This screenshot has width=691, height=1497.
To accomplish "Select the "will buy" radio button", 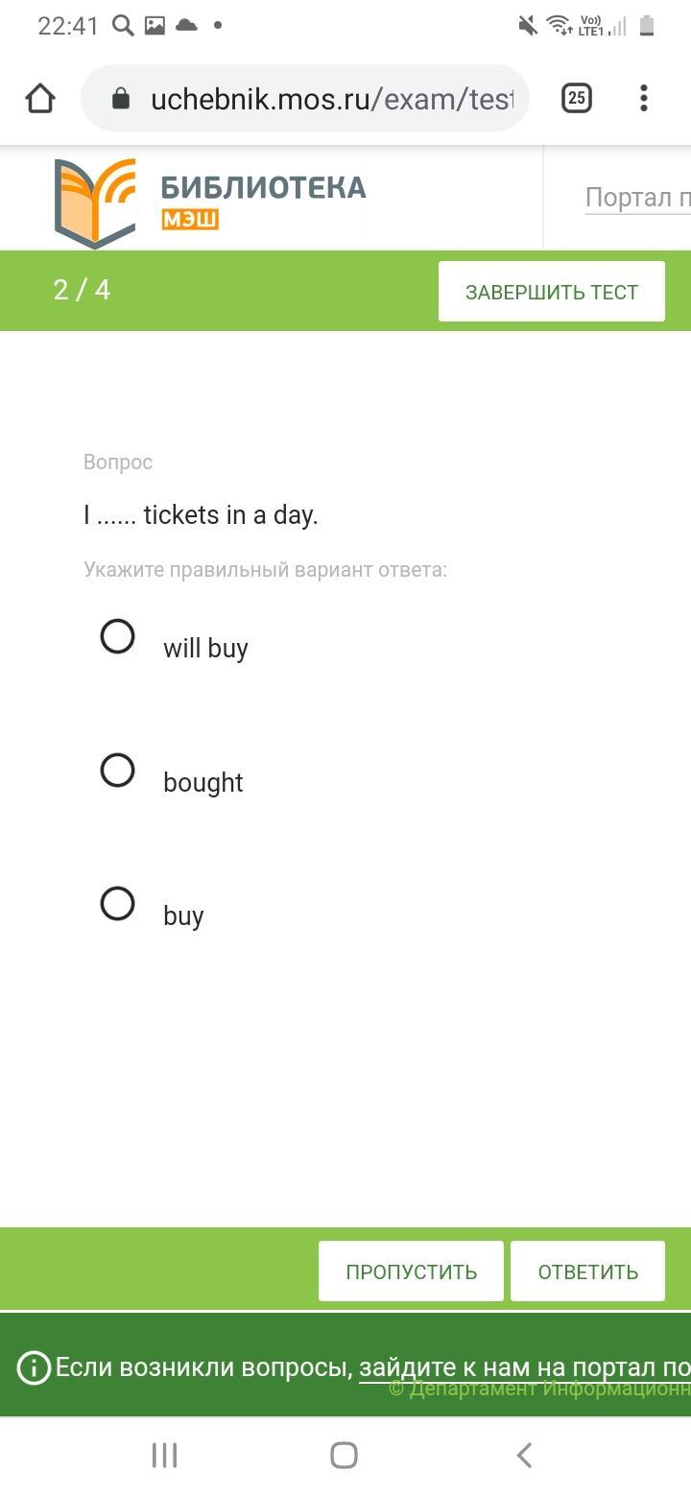I will pyautogui.click(x=118, y=636).
